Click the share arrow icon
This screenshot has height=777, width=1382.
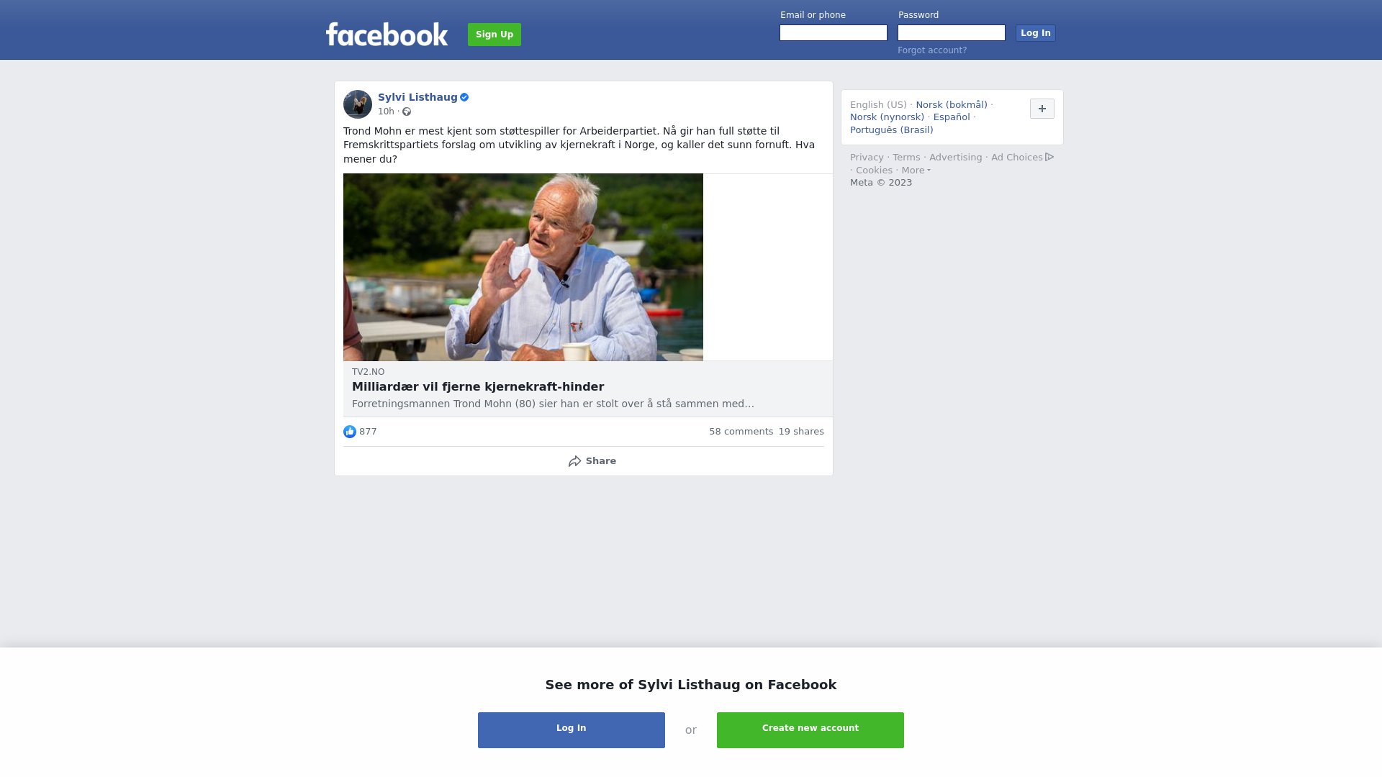click(x=574, y=461)
